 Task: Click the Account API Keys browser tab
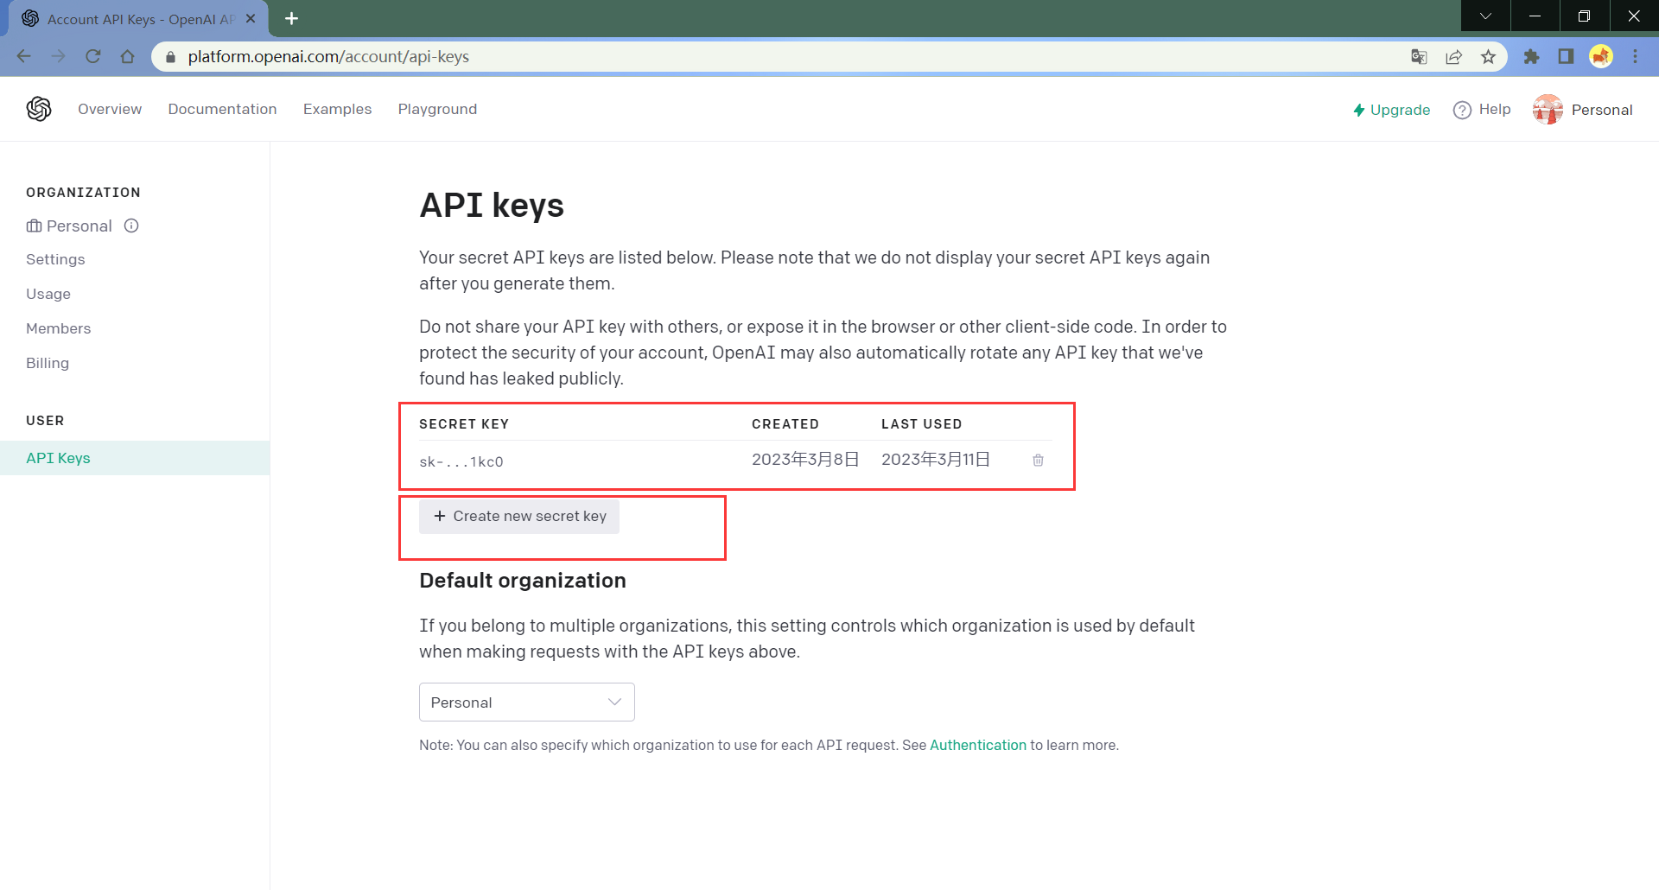pyautogui.click(x=138, y=18)
